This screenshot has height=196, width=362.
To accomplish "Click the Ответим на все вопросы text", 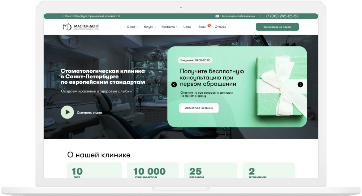I will click(x=206, y=94).
